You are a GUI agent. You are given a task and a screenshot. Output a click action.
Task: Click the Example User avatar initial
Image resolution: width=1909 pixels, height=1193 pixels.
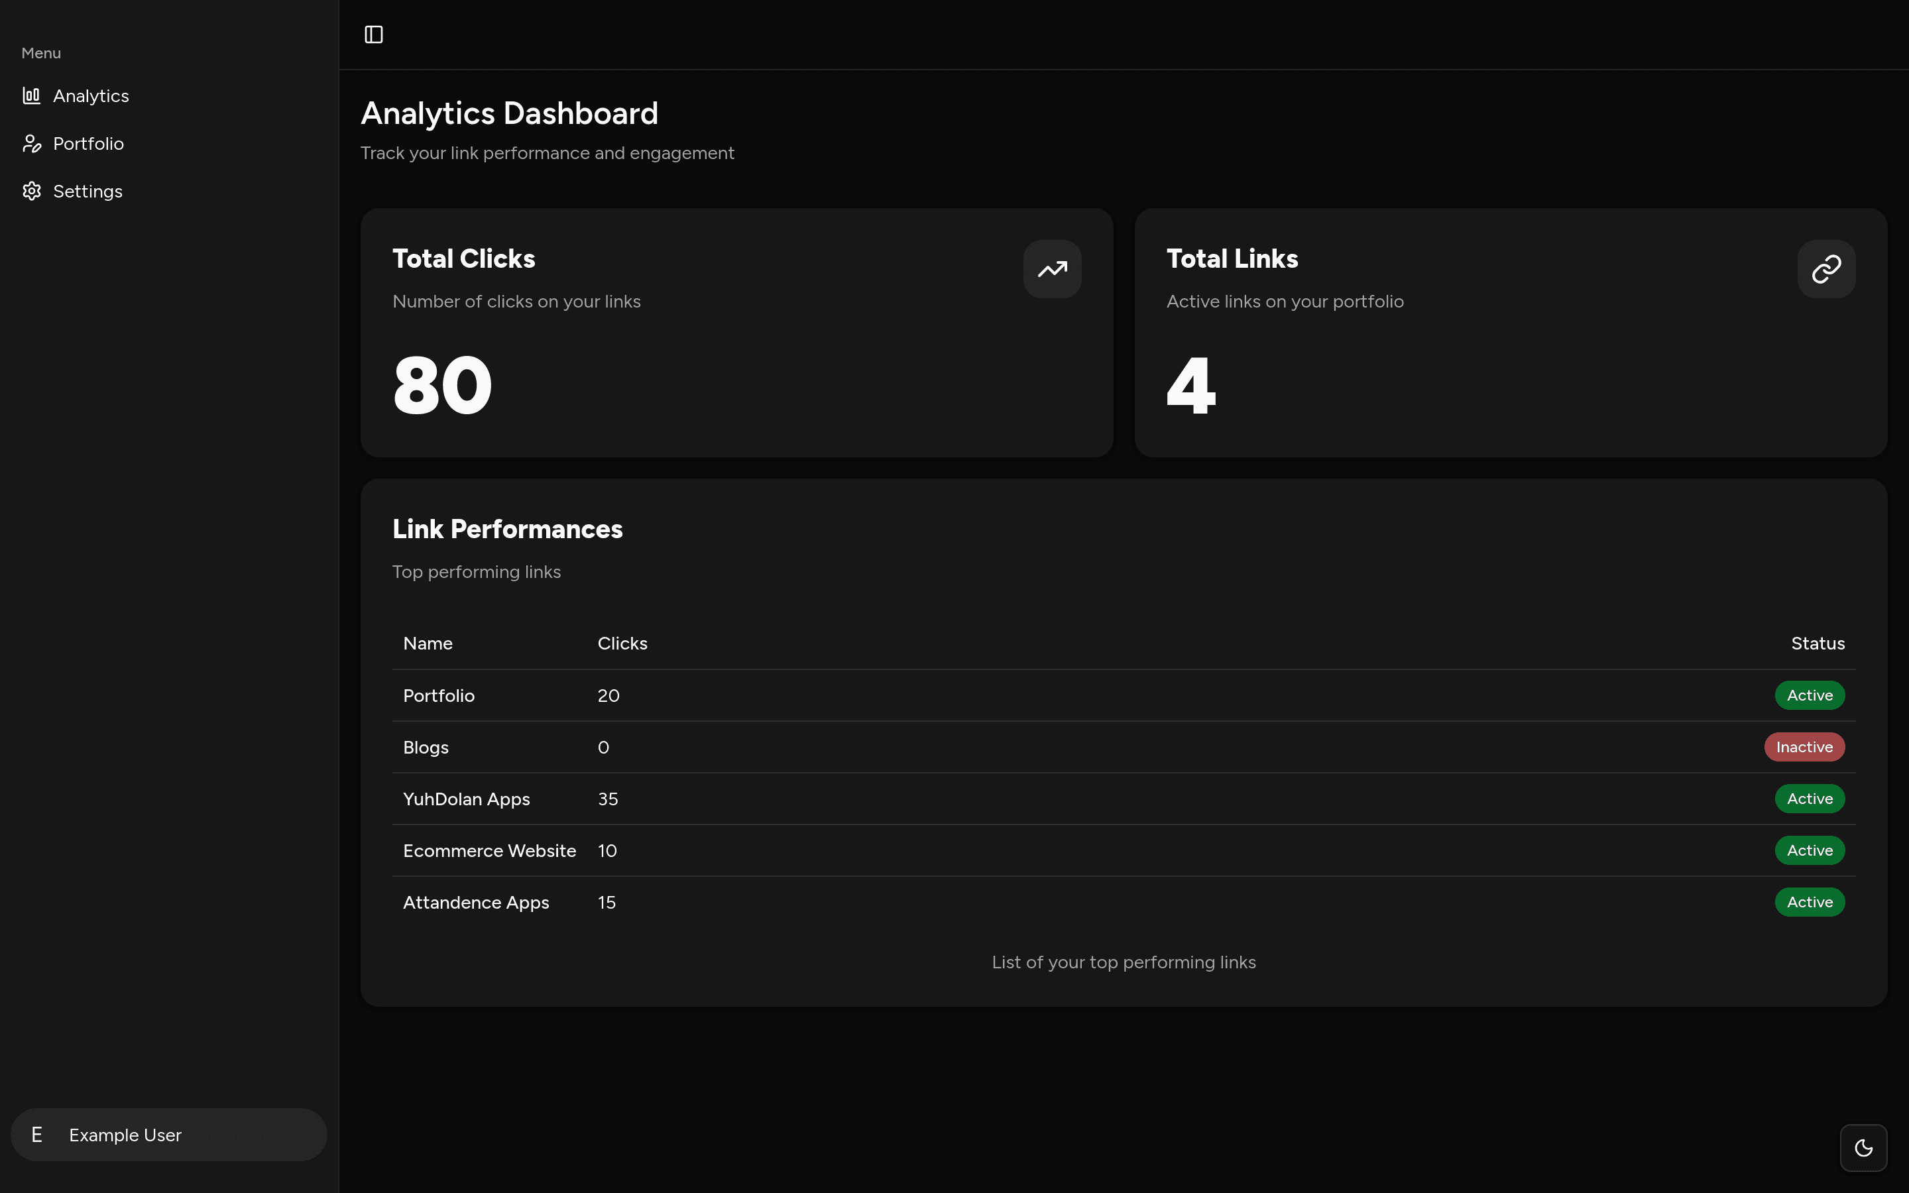pyautogui.click(x=36, y=1135)
